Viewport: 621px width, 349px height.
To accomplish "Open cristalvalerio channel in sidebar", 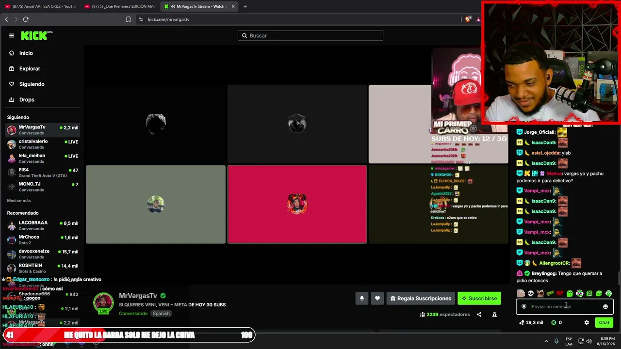I will pyautogui.click(x=42, y=144).
